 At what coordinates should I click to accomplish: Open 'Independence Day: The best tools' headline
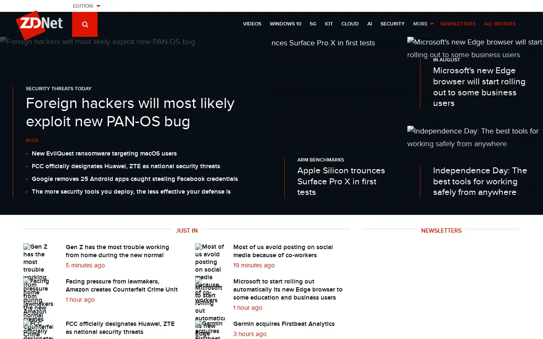(x=480, y=181)
